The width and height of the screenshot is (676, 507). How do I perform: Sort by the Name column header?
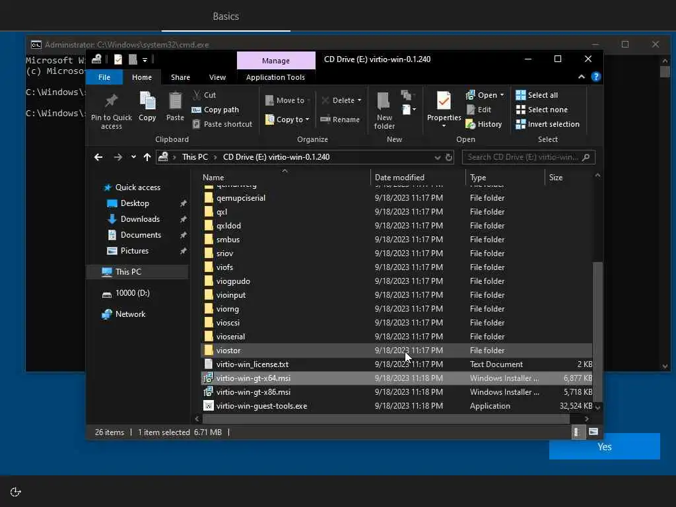(x=285, y=177)
